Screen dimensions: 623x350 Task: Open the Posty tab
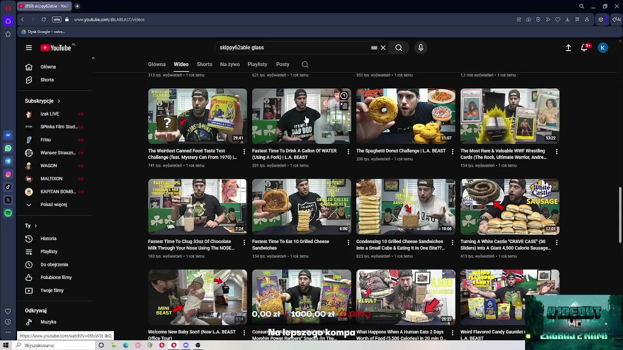coord(283,64)
